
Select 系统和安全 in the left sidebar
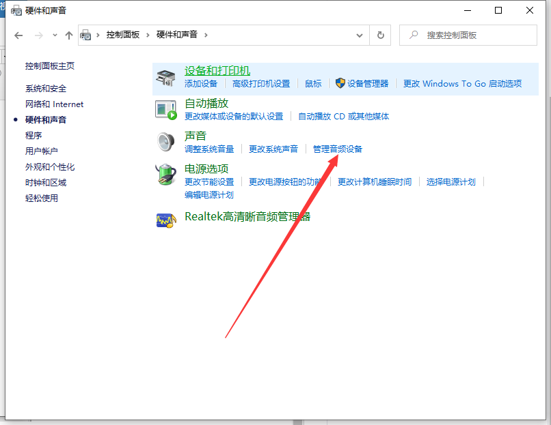[46, 89]
